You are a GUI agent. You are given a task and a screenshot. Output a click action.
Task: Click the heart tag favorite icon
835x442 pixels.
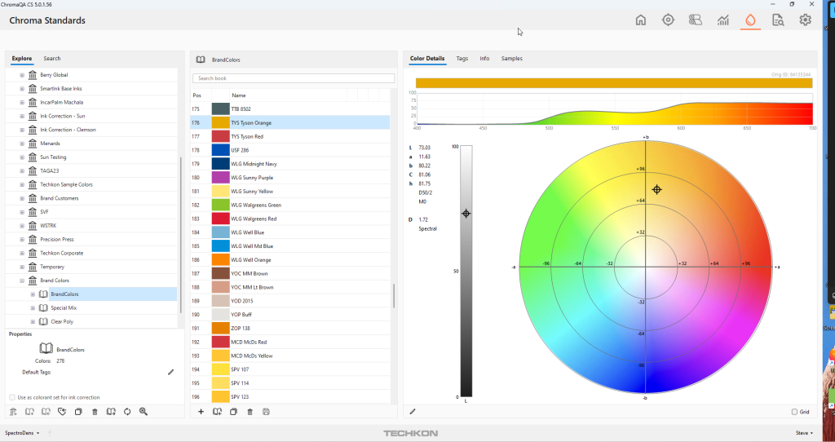[62, 412]
